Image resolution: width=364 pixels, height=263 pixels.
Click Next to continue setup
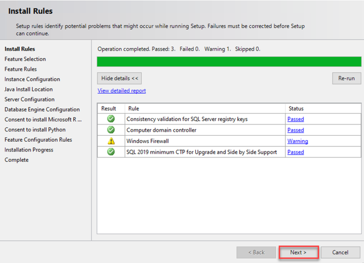tap(298, 252)
